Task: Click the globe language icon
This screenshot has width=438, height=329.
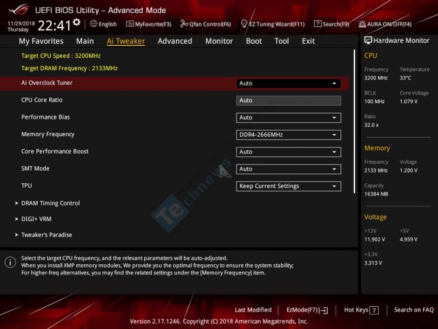Action: (94, 24)
